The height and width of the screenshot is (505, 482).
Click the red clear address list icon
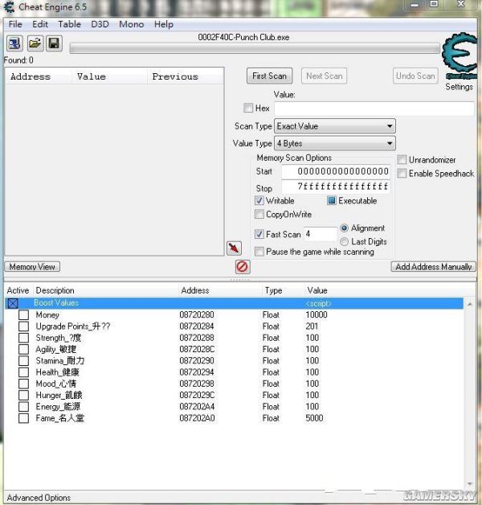[x=243, y=267]
